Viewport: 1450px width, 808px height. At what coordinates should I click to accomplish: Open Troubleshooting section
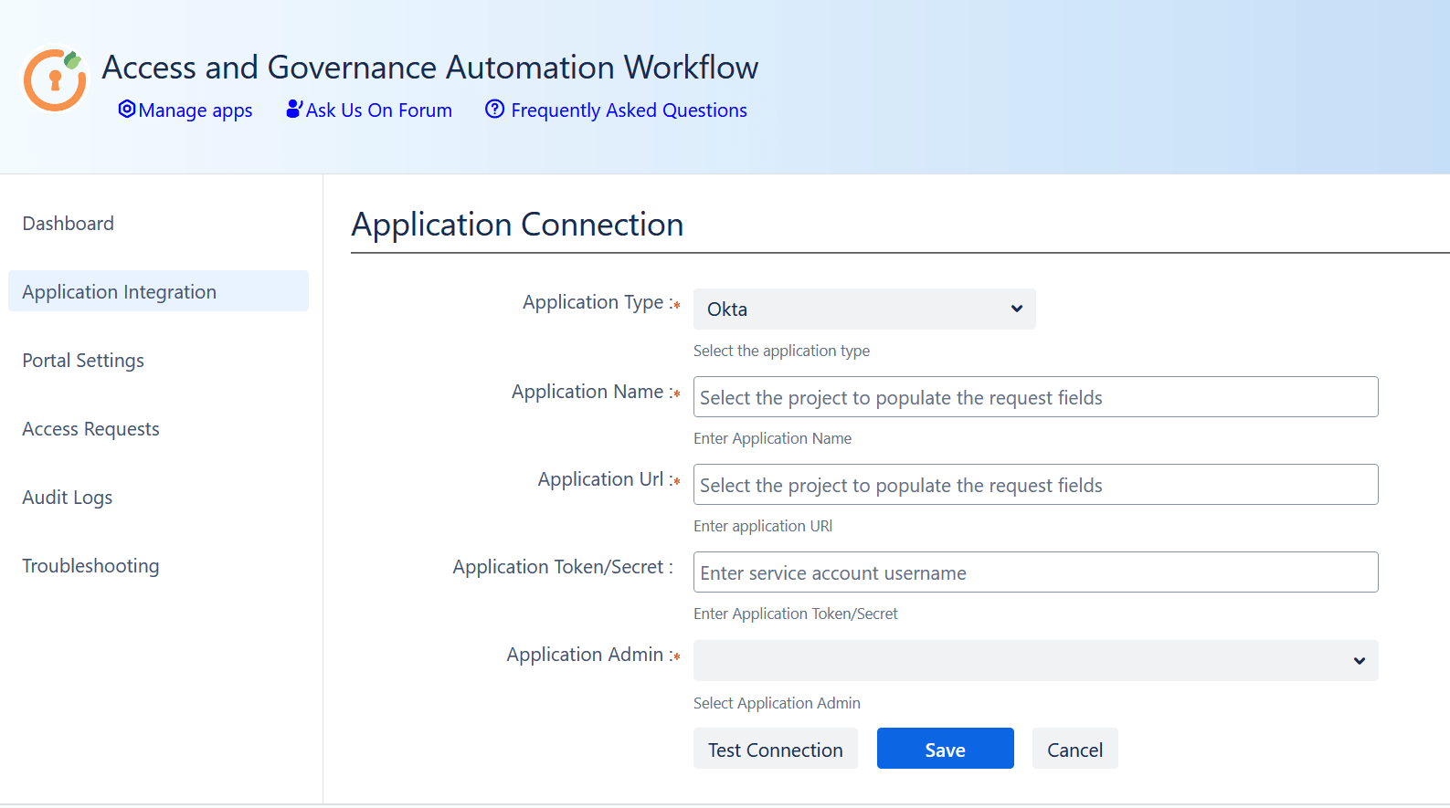pyautogui.click(x=90, y=566)
